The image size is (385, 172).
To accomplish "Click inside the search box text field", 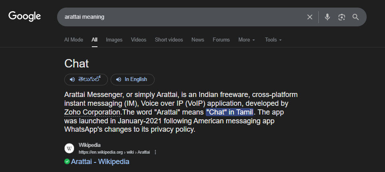I will pyautogui.click(x=180, y=17).
